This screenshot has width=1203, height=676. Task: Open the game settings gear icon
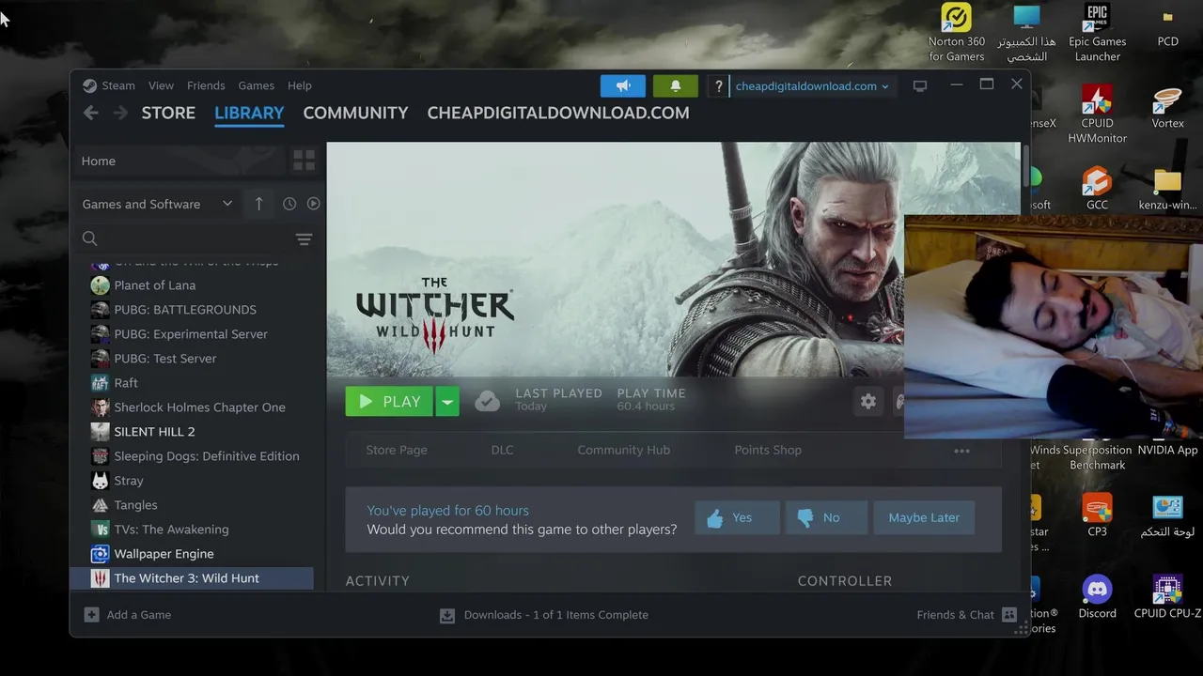pyautogui.click(x=867, y=401)
